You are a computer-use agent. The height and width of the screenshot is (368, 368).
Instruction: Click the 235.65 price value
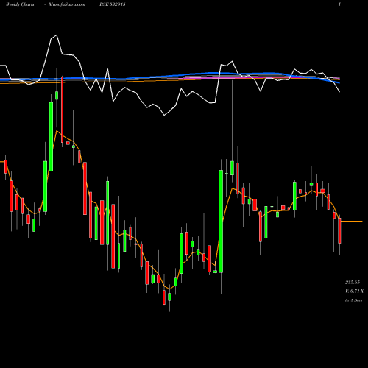353,283
